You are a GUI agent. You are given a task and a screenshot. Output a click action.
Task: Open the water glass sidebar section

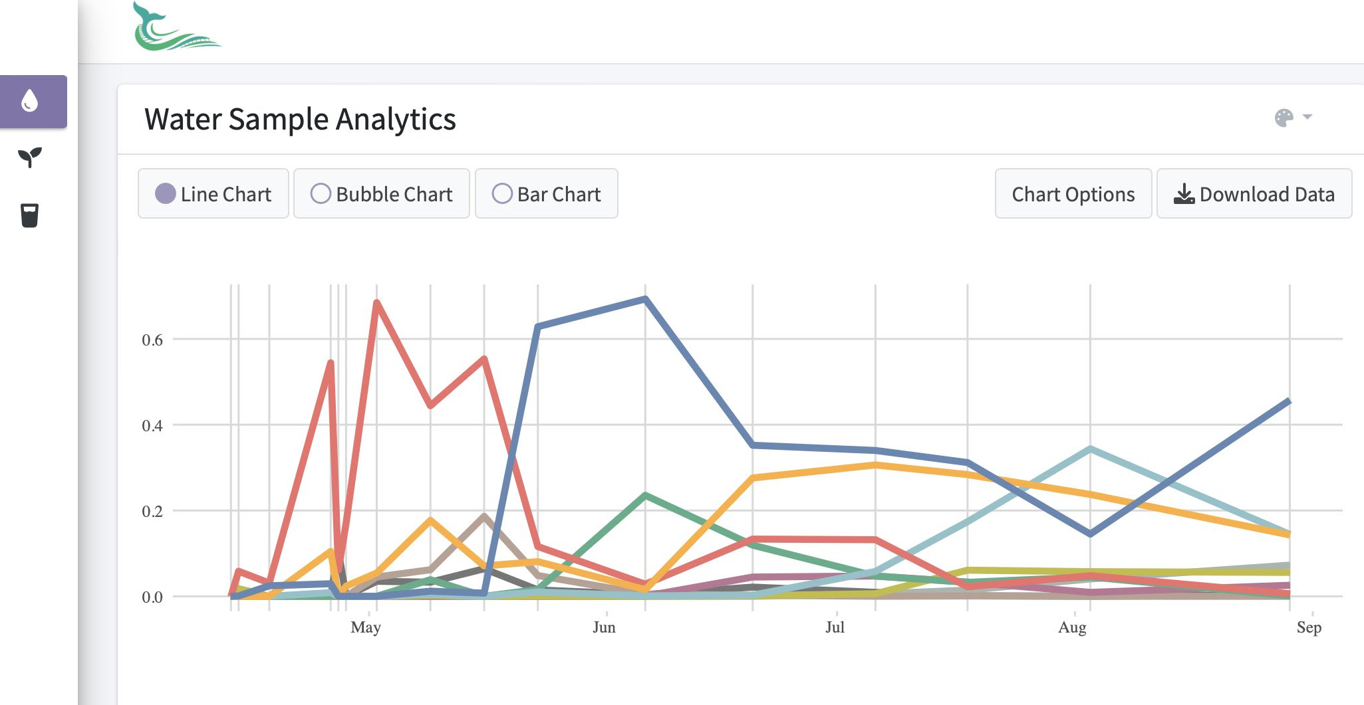pos(30,215)
